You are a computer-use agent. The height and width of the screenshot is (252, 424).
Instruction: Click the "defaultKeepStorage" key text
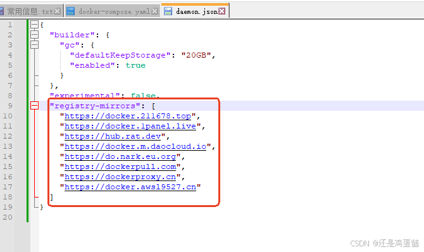click(x=120, y=55)
